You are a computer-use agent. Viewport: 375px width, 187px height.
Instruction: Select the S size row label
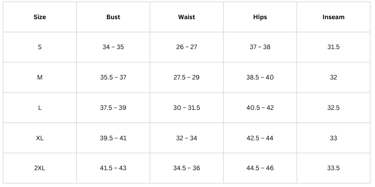coord(40,47)
